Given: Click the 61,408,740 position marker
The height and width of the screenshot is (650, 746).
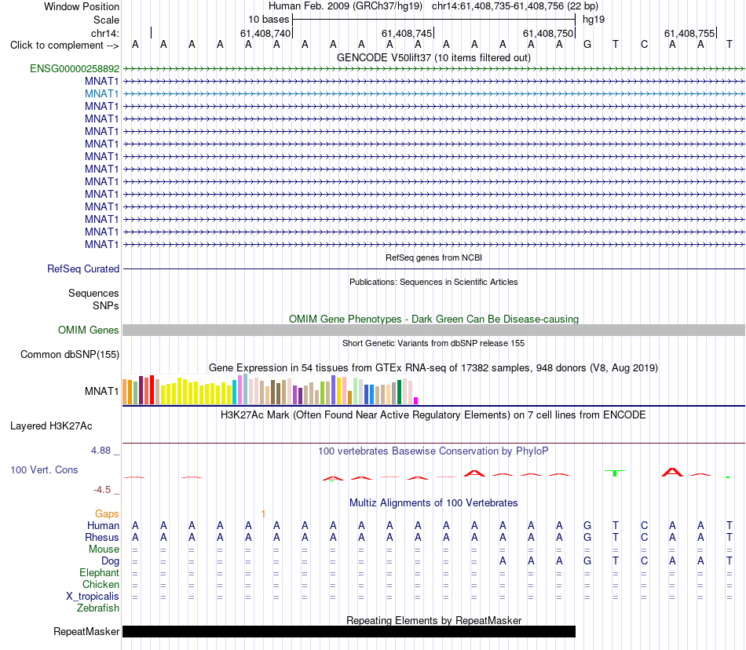Looking at the screenshot, I should pos(265,33).
